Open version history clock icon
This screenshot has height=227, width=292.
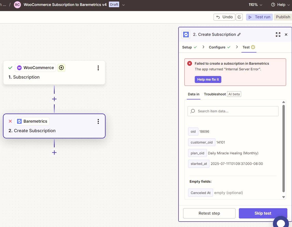click(239, 17)
